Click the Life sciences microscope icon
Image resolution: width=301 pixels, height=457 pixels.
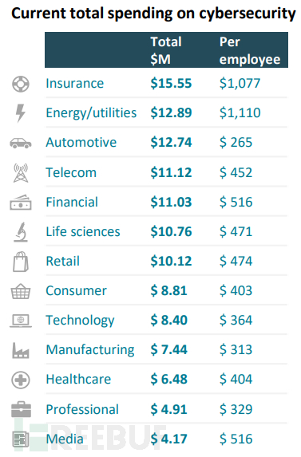(x=21, y=232)
